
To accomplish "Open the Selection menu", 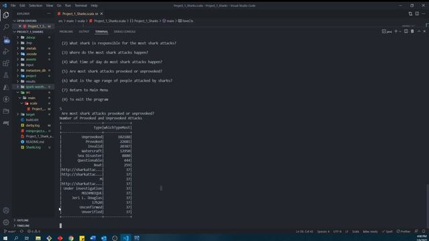I will point(36,5).
